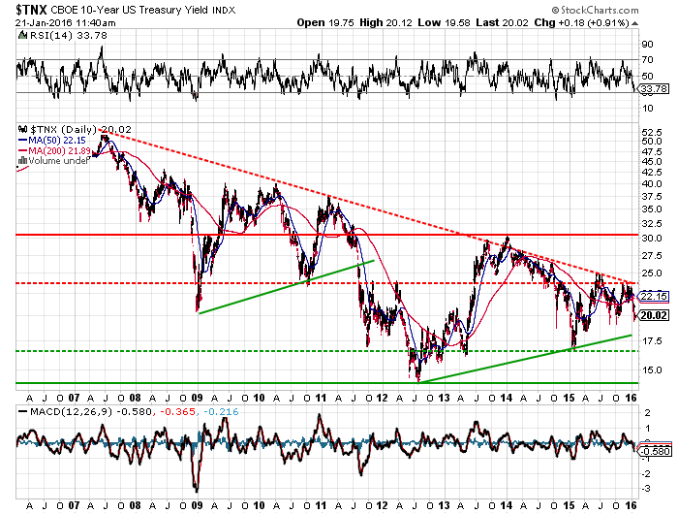Viewport: 678px width, 514px height.
Task: Click the 22.15 moving average price tag
Action: click(656, 296)
